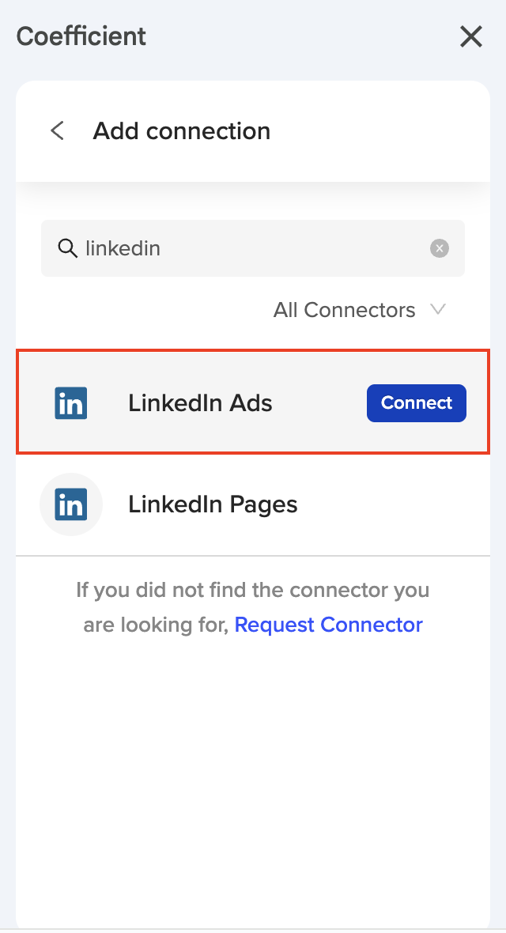506x933 pixels.
Task: Close the Coefficient sidebar panel
Action: [x=471, y=36]
